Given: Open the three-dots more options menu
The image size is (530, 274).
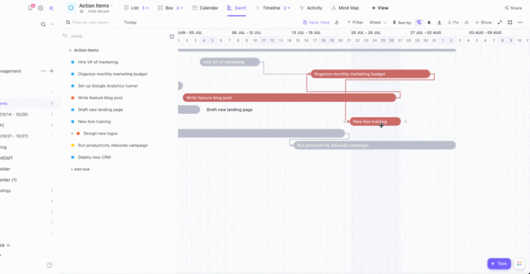Looking at the screenshot, I should click(520, 22).
